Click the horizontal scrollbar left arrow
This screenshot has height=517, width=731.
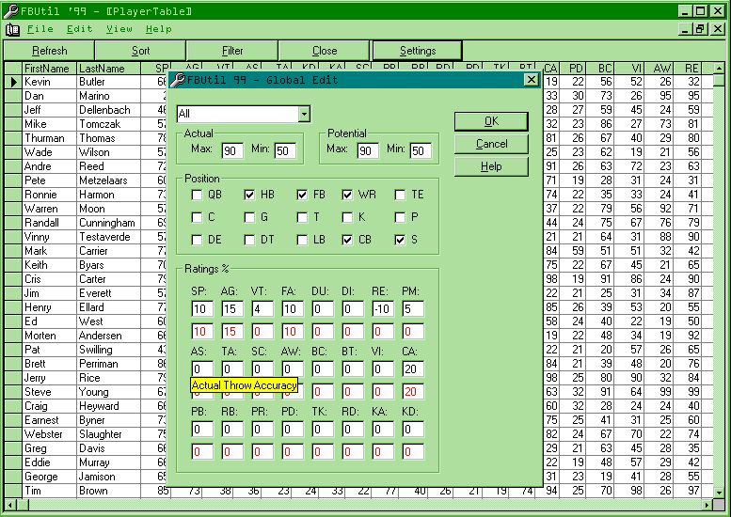pyautogui.click(x=10, y=505)
